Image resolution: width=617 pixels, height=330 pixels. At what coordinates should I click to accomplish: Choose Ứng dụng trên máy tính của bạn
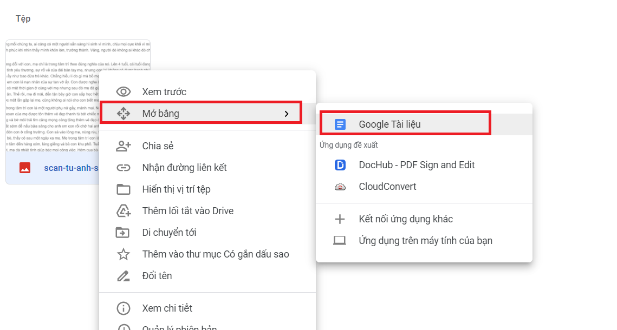424,241
